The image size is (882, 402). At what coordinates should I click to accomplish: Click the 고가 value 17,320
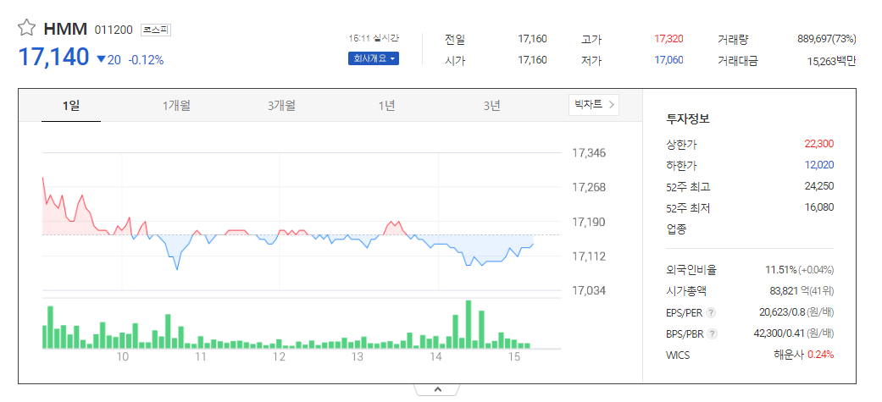point(668,39)
